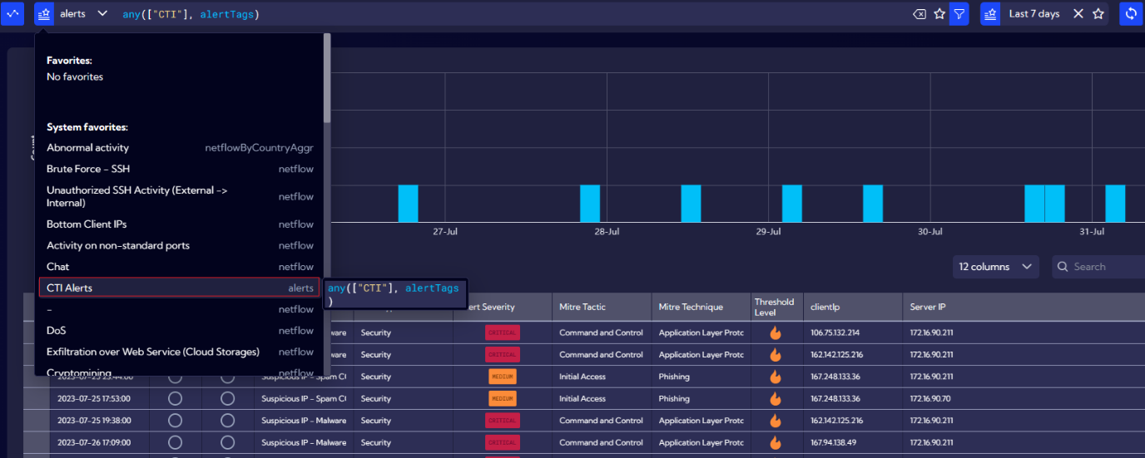The width and height of the screenshot is (1145, 458).
Task: Select first radio circle in 2023-07-26 17:09:00 row
Action: (x=175, y=442)
